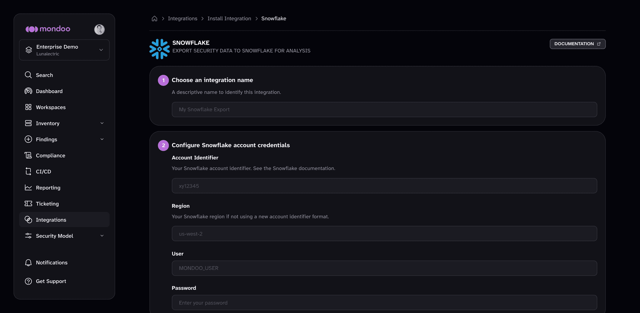Click the Notifications bell icon
This screenshot has height=313, width=640.
(28, 263)
